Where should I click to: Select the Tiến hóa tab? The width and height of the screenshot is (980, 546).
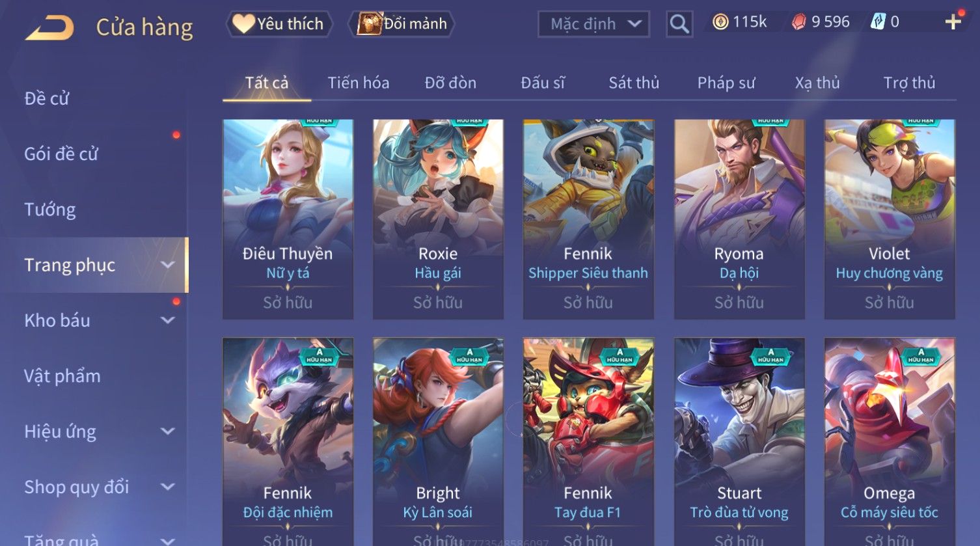point(359,83)
